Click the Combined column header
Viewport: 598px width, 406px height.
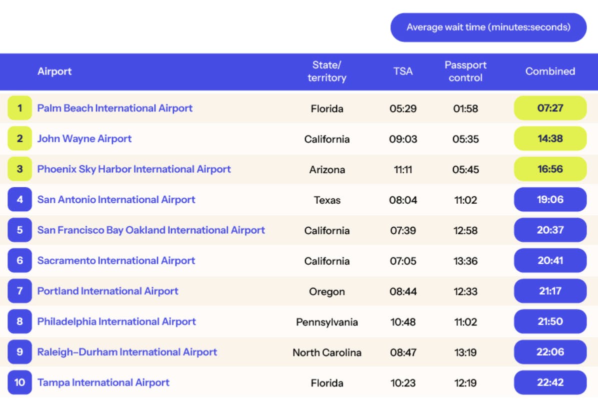point(550,71)
